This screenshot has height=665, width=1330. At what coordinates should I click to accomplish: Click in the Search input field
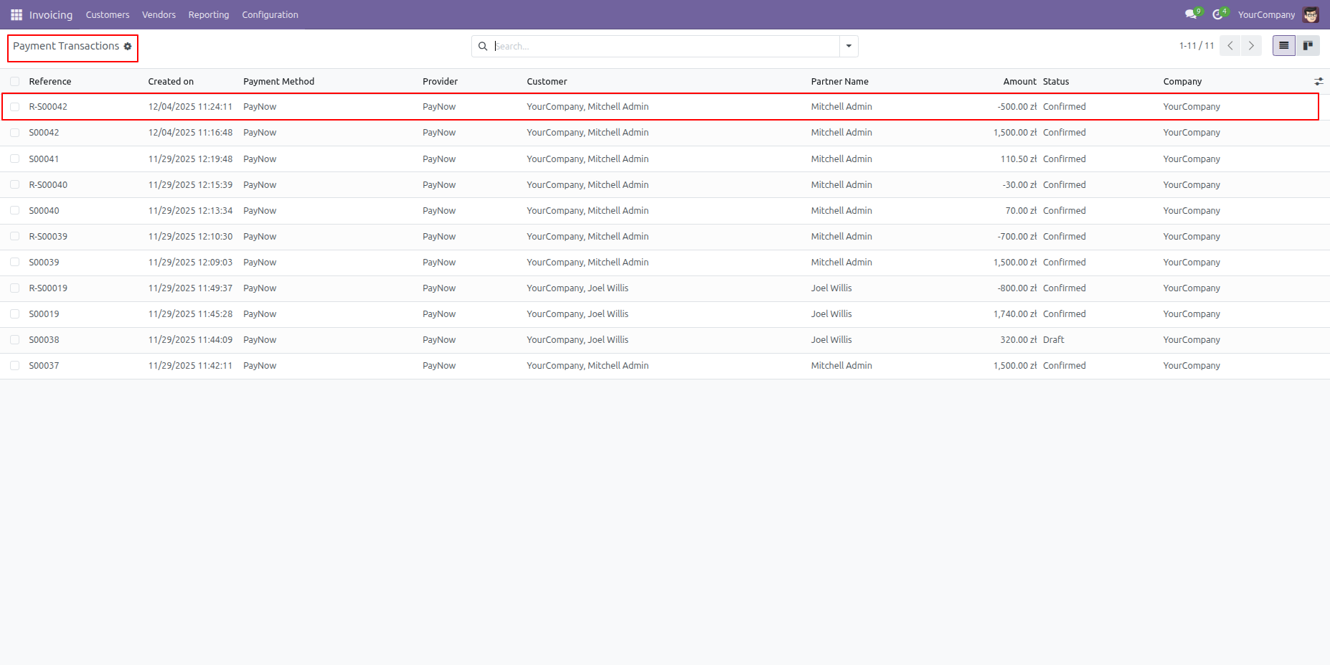pyautogui.click(x=664, y=46)
